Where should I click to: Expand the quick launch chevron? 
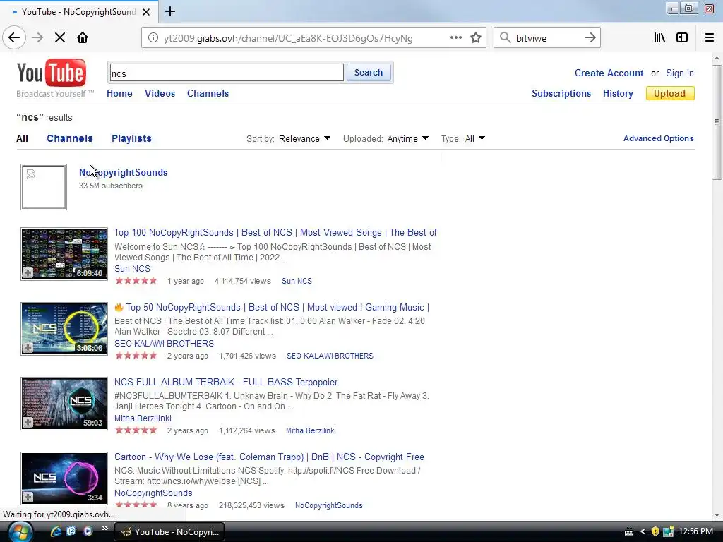(104, 529)
